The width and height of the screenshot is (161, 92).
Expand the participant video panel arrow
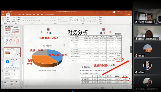click(131, 50)
